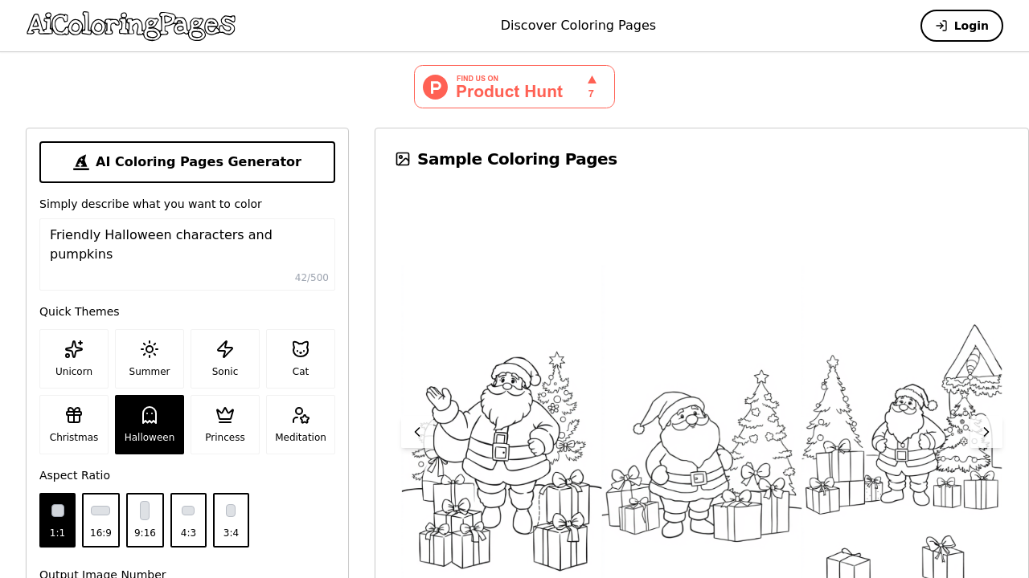
Task: Select the 4:3 aspect ratio option
Action: pos(188,520)
